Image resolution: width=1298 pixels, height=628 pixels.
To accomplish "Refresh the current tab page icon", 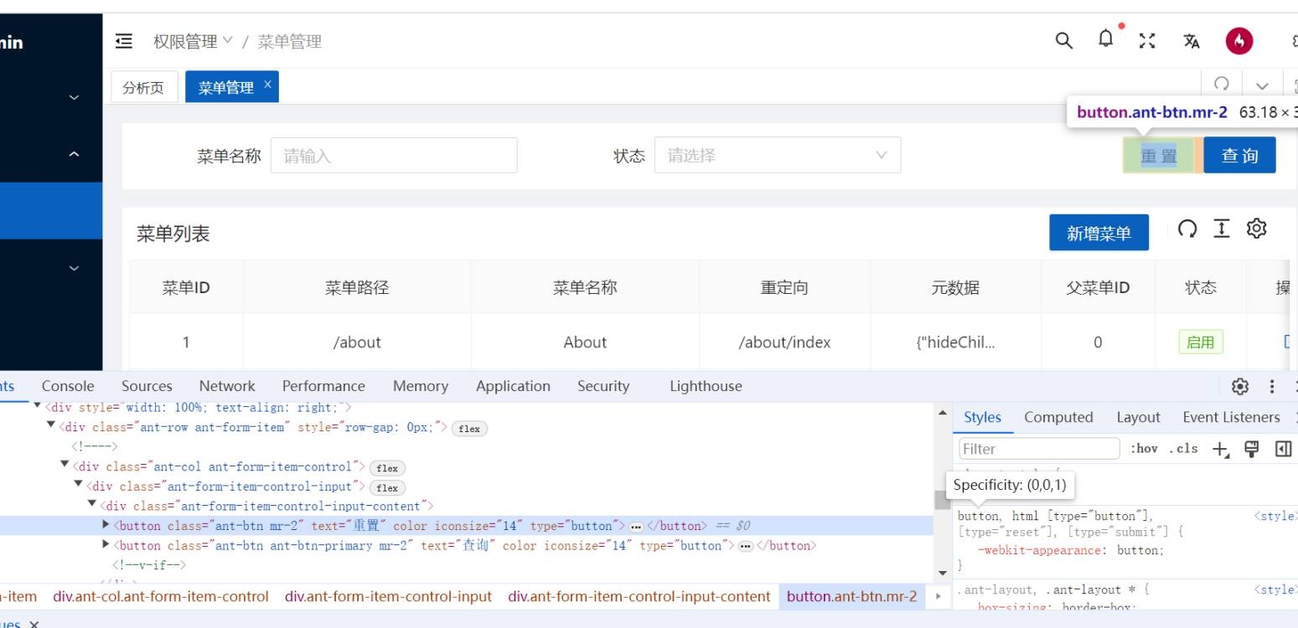I will coord(1222,85).
